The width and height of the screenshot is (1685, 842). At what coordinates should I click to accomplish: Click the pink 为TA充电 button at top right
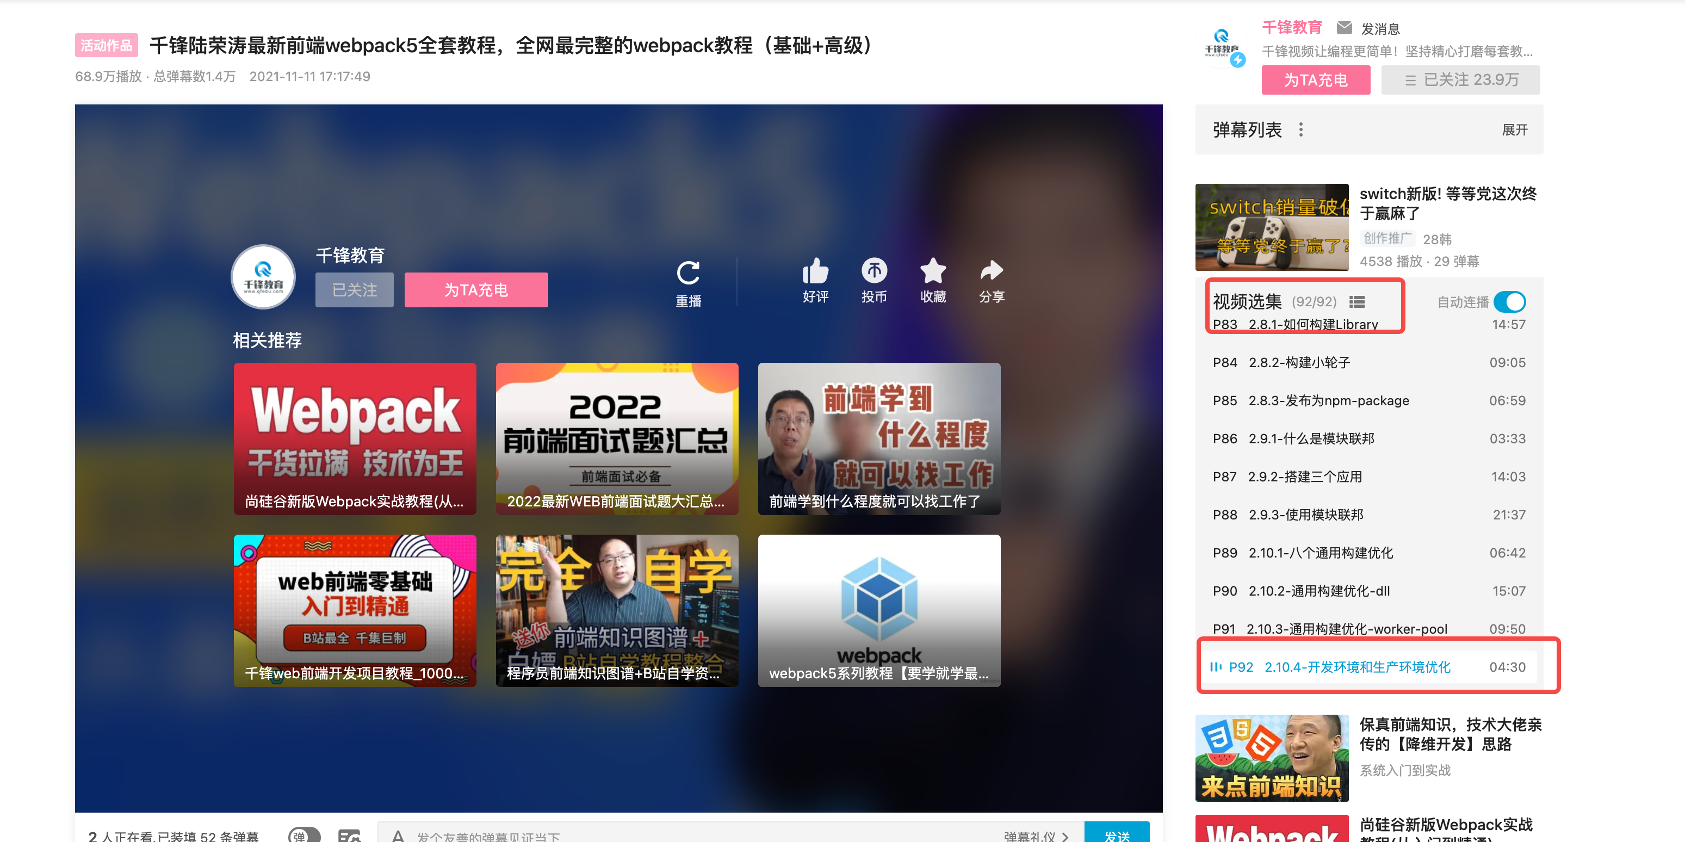(1316, 80)
